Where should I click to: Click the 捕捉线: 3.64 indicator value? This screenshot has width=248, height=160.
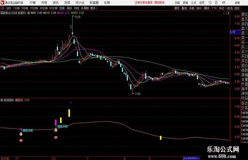[22, 100]
